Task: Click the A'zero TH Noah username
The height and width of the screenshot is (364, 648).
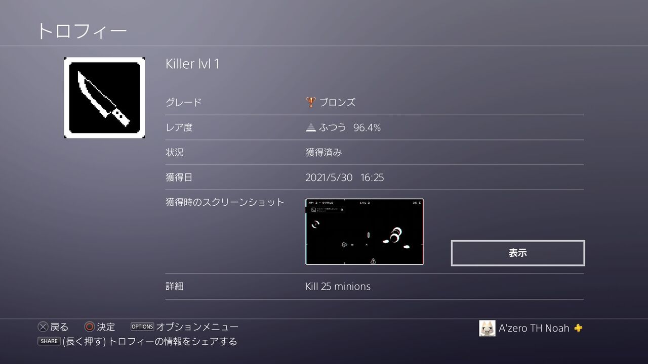Action: (534, 328)
